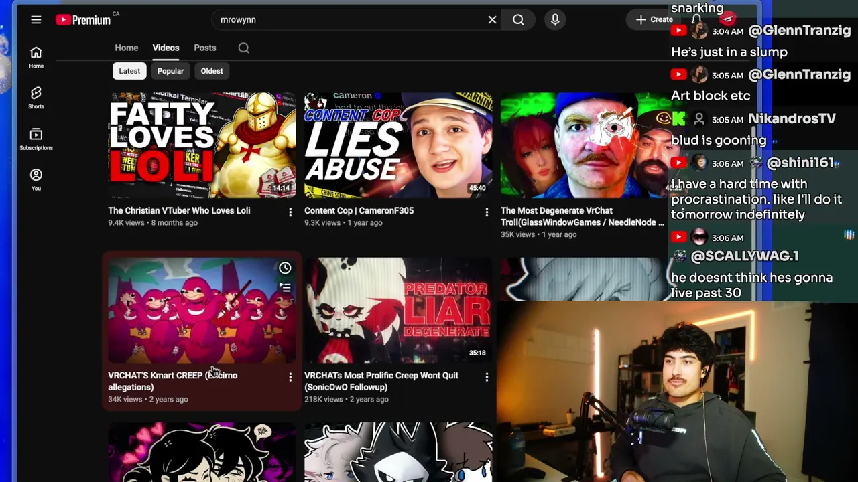Open the red Knuckles Kmart CREEP thumbnail
This screenshot has width=858, height=482.
(202, 310)
